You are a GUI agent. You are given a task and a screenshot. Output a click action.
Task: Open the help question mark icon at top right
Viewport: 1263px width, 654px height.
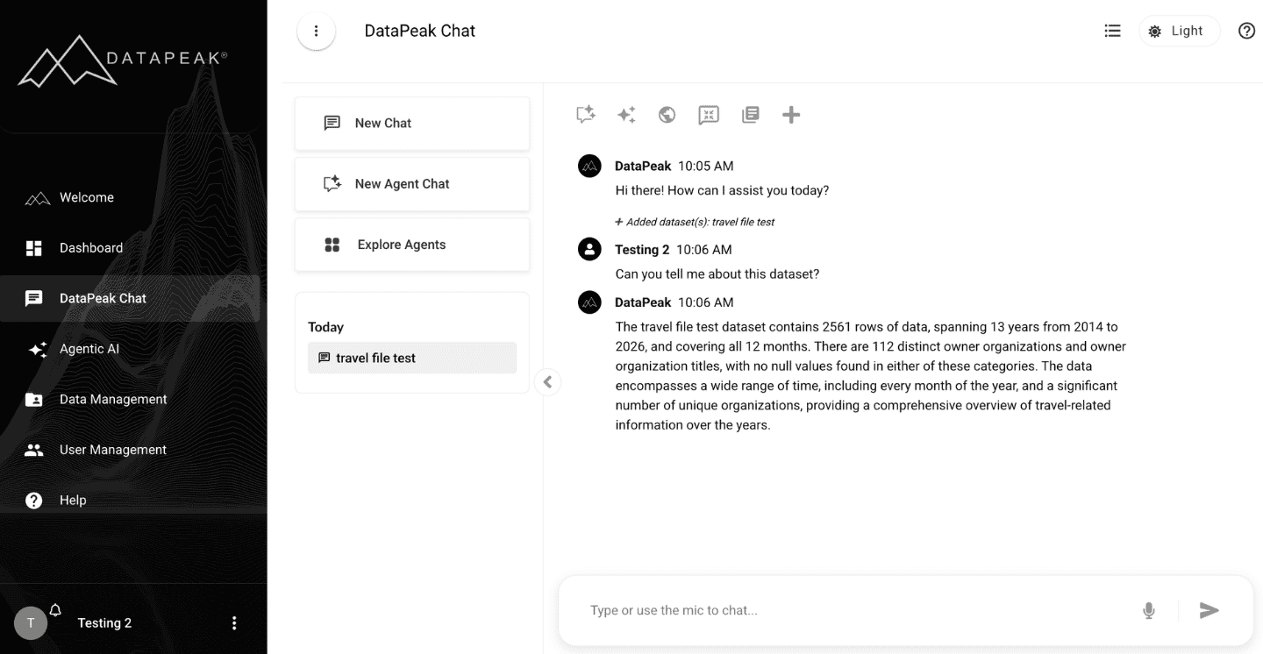1246,31
